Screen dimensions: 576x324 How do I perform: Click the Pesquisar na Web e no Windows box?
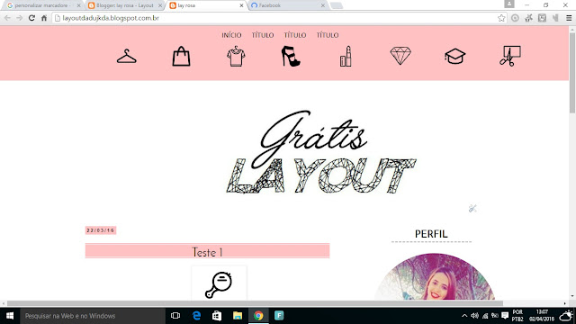[x=93, y=316]
